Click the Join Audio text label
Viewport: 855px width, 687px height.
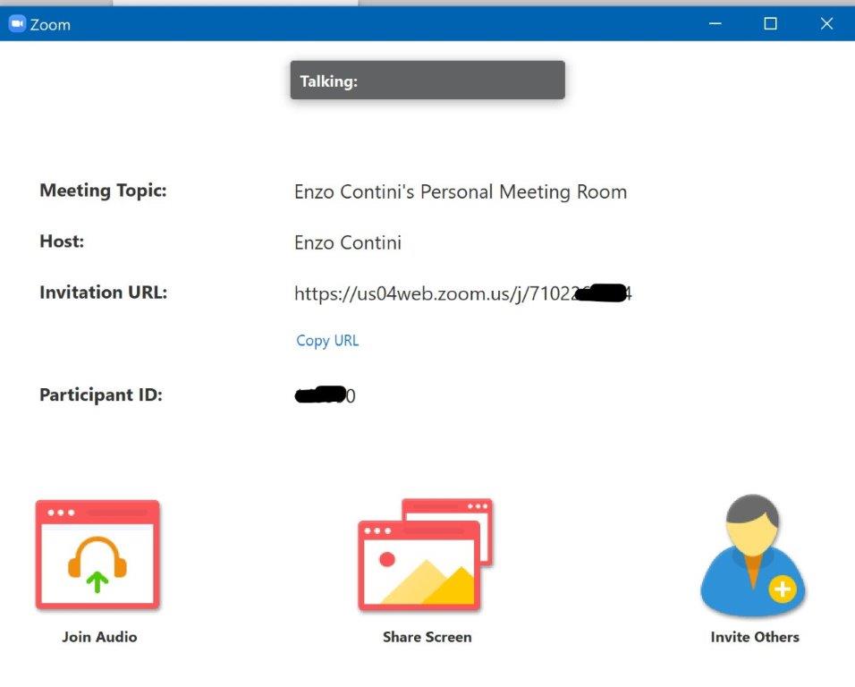pos(99,637)
